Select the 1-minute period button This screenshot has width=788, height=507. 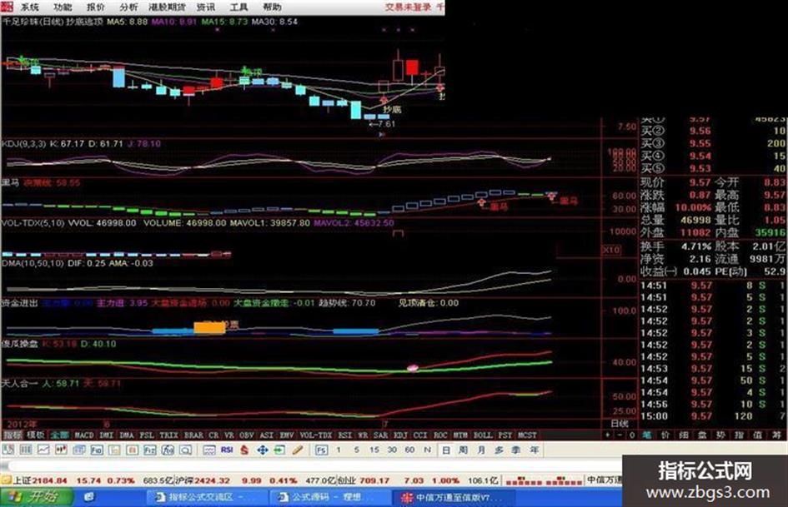339,450
